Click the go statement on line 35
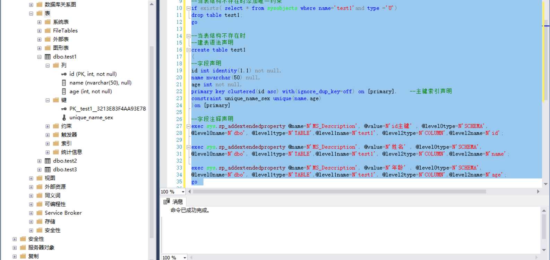Viewport: 550px width, 260px height. [194, 182]
